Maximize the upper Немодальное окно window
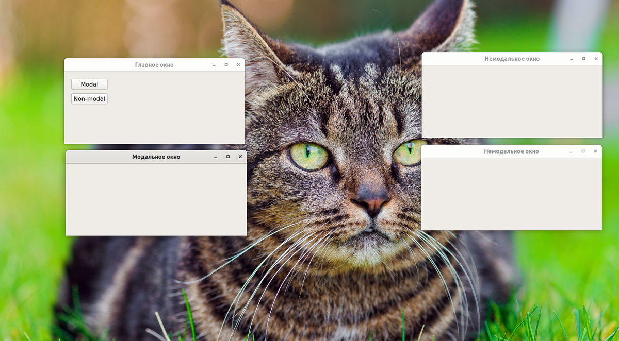Screen dimensions: 619x341 [584, 59]
